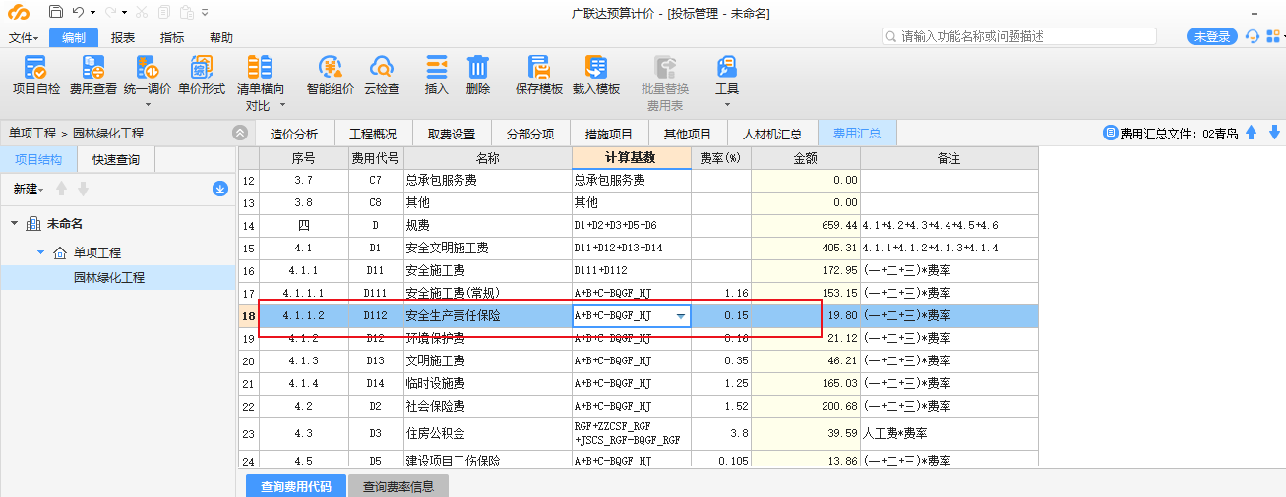The image size is (1286, 497).
Task: Click the 659.44 amount cell
Action: tap(806, 225)
